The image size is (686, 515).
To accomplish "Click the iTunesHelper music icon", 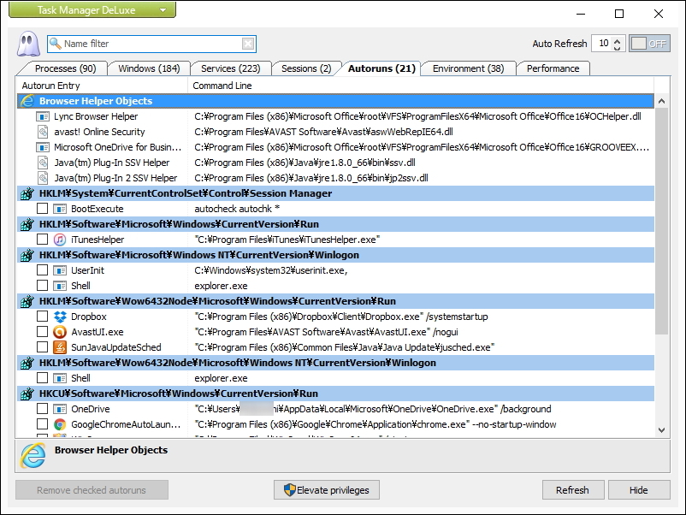I will pyautogui.click(x=60, y=240).
